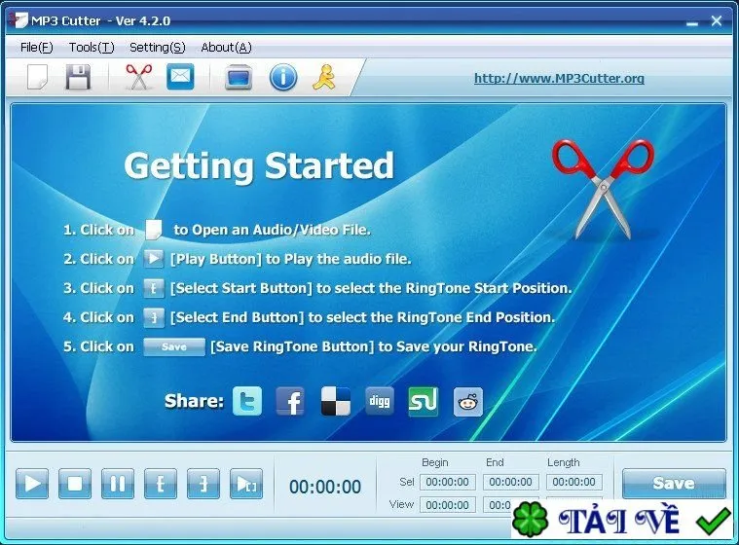Click the Sel Begin time field
The height and width of the screenshot is (545, 739).
[x=447, y=482]
